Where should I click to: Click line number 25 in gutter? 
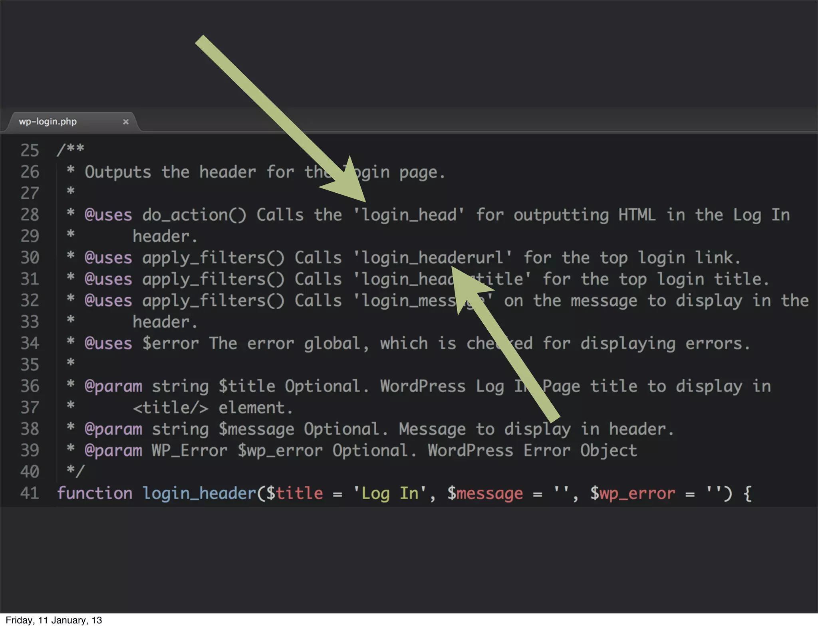[30, 150]
